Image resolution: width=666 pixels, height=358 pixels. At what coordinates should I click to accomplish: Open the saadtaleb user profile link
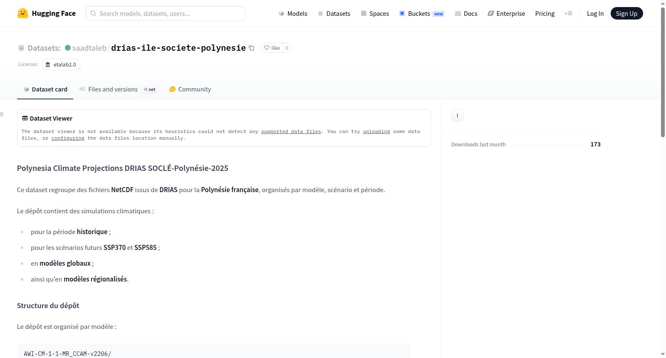(x=89, y=48)
